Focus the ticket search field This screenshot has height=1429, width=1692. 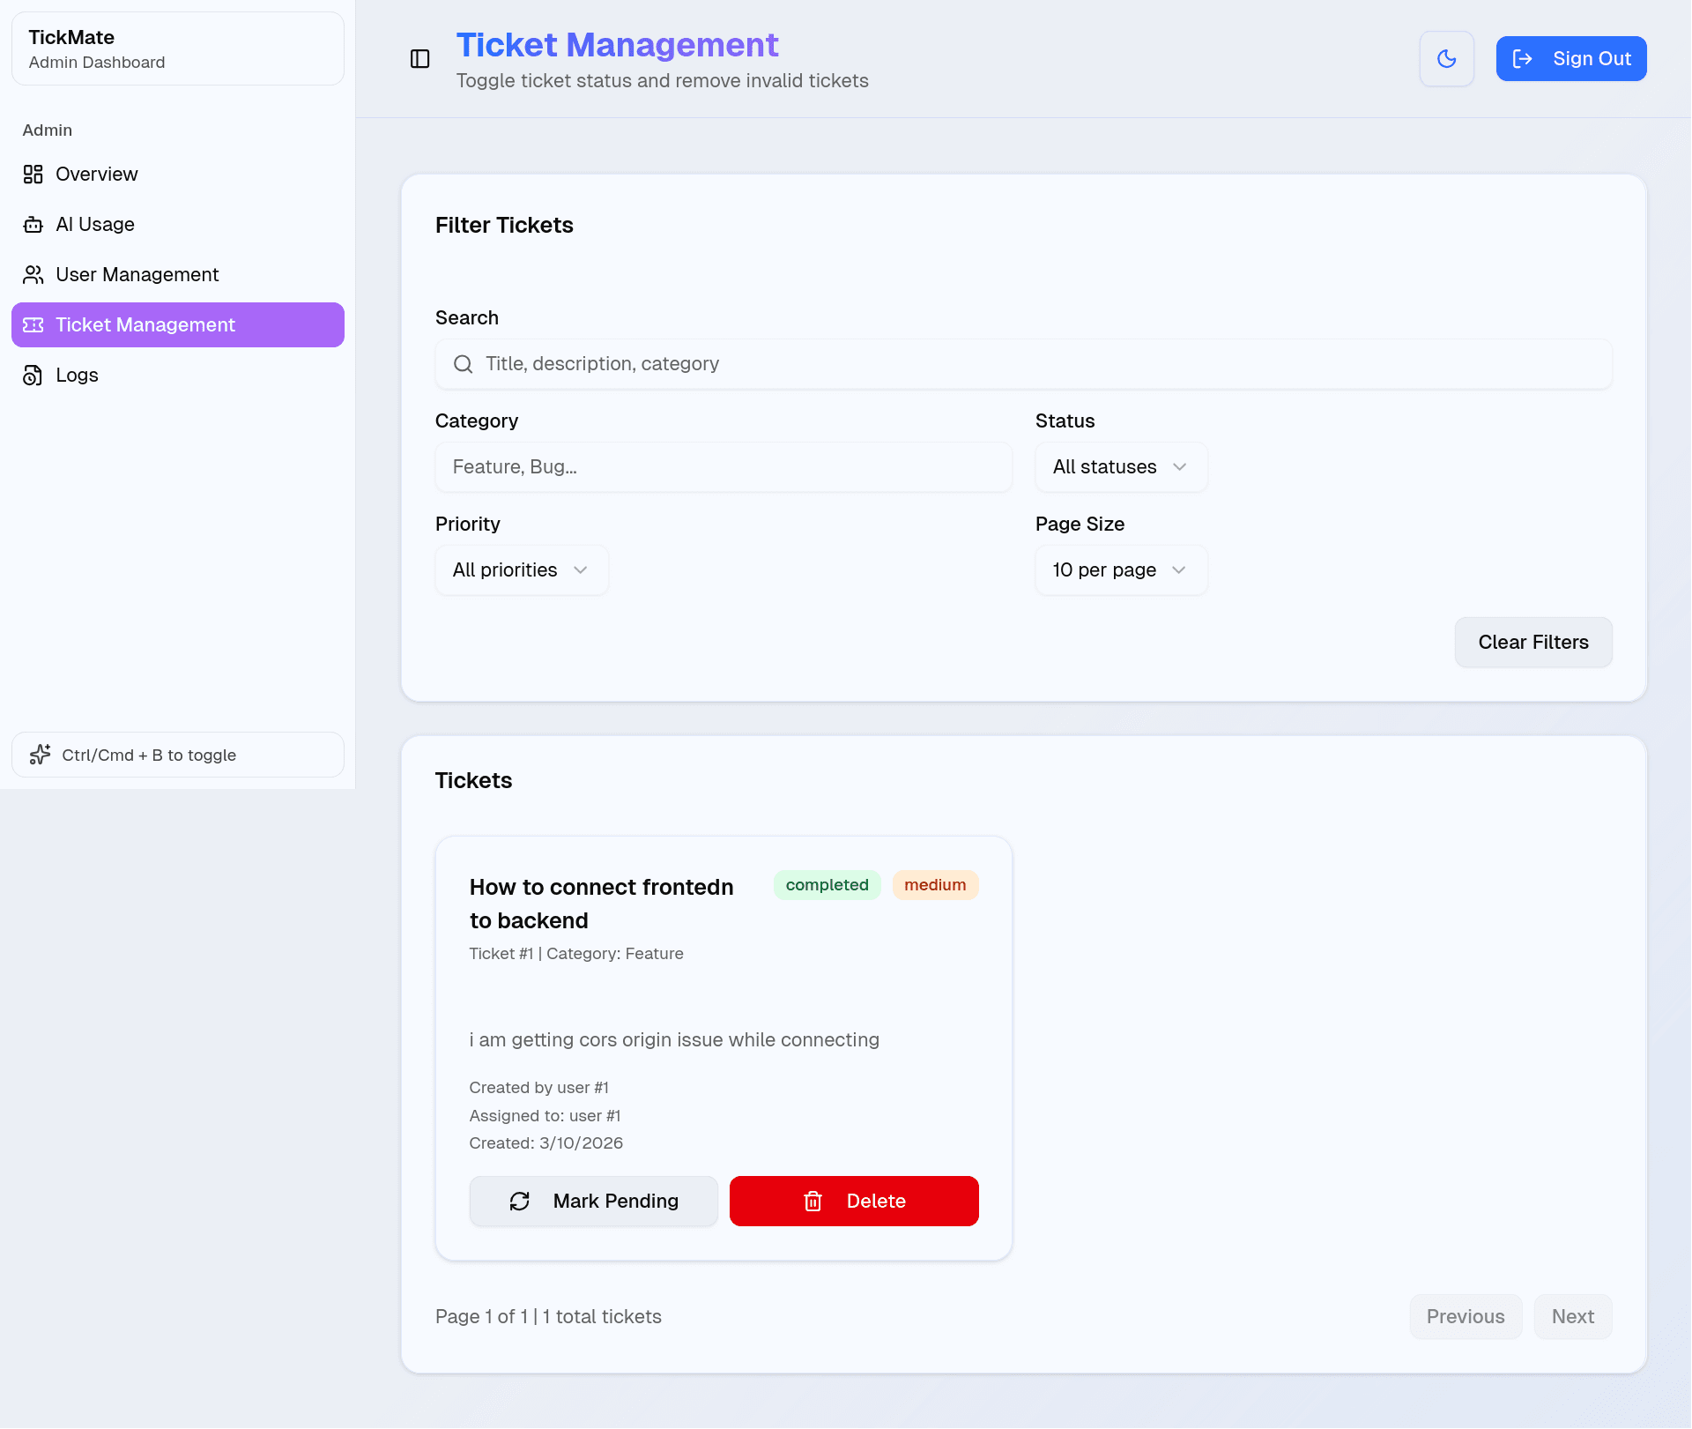coord(1023,364)
